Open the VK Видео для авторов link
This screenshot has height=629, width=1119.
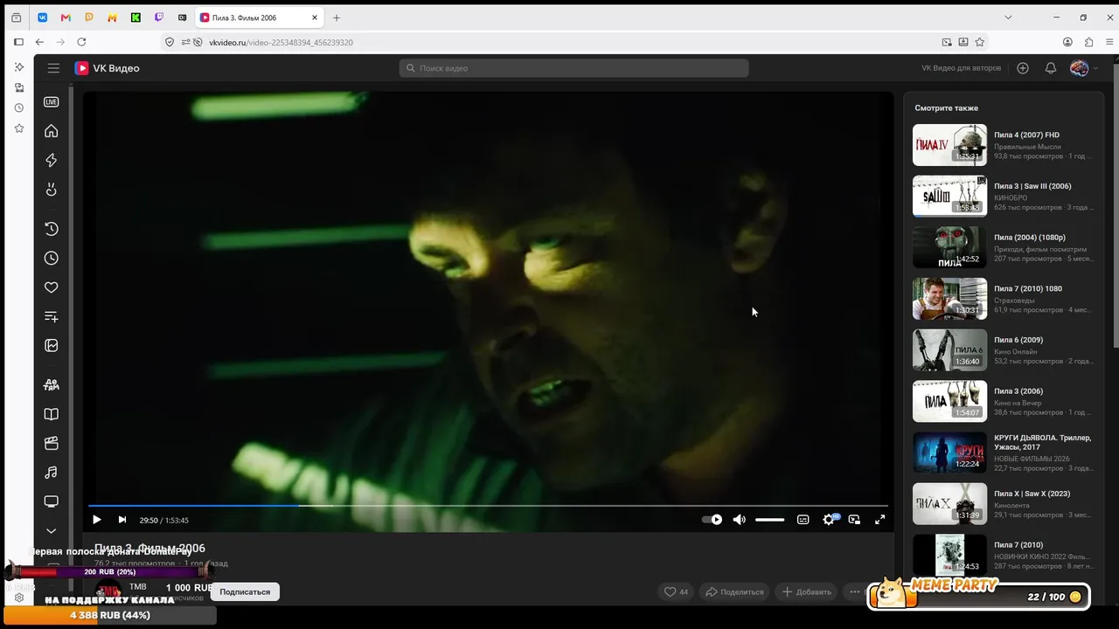tap(961, 68)
